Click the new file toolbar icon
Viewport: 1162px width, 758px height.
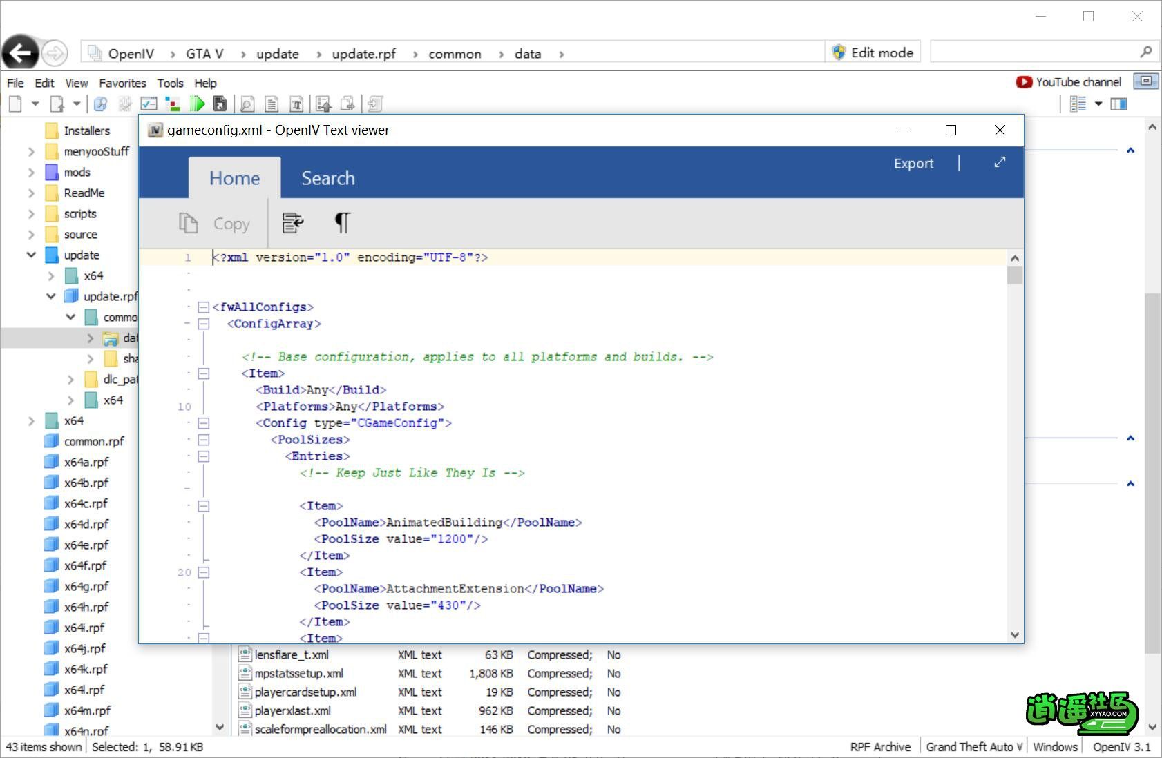pos(15,104)
